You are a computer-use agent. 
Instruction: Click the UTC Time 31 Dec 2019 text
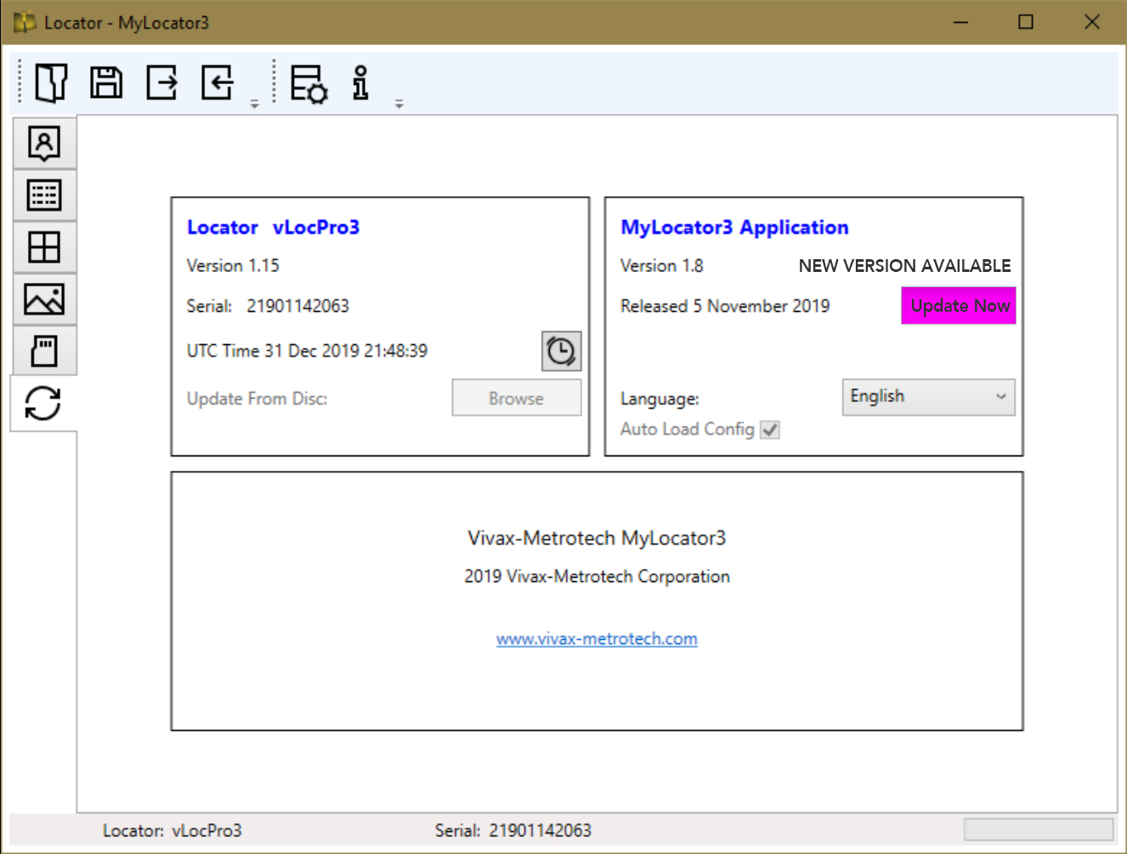click(307, 351)
